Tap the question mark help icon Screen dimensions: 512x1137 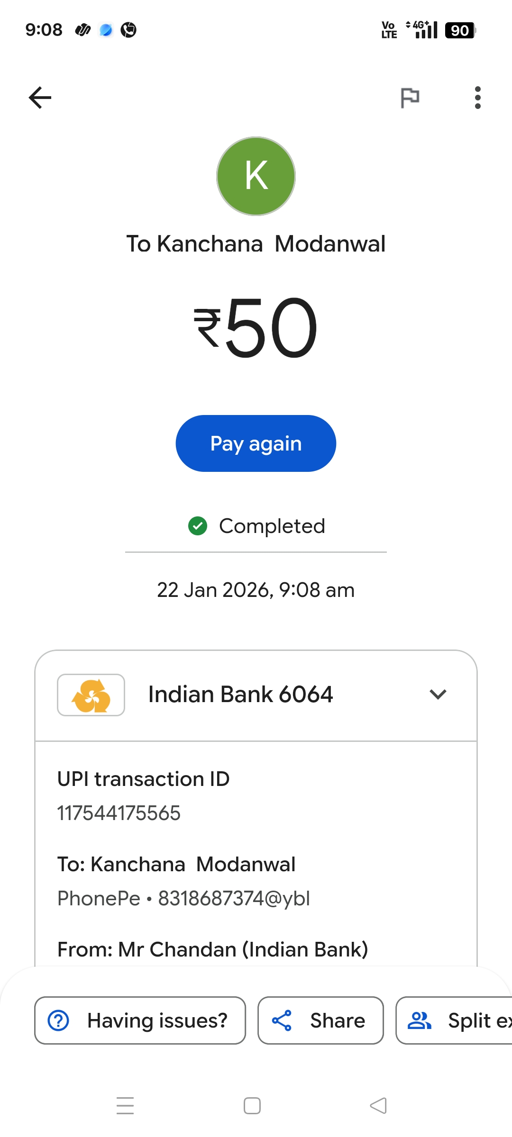(59, 1020)
